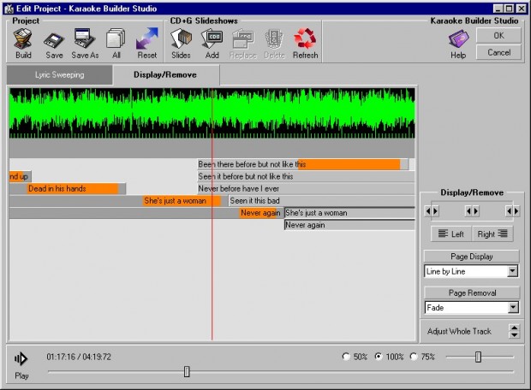Click the zoom slider thumb beside 75%
The image size is (531, 390).
pyautogui.click(x=478, y=357)
